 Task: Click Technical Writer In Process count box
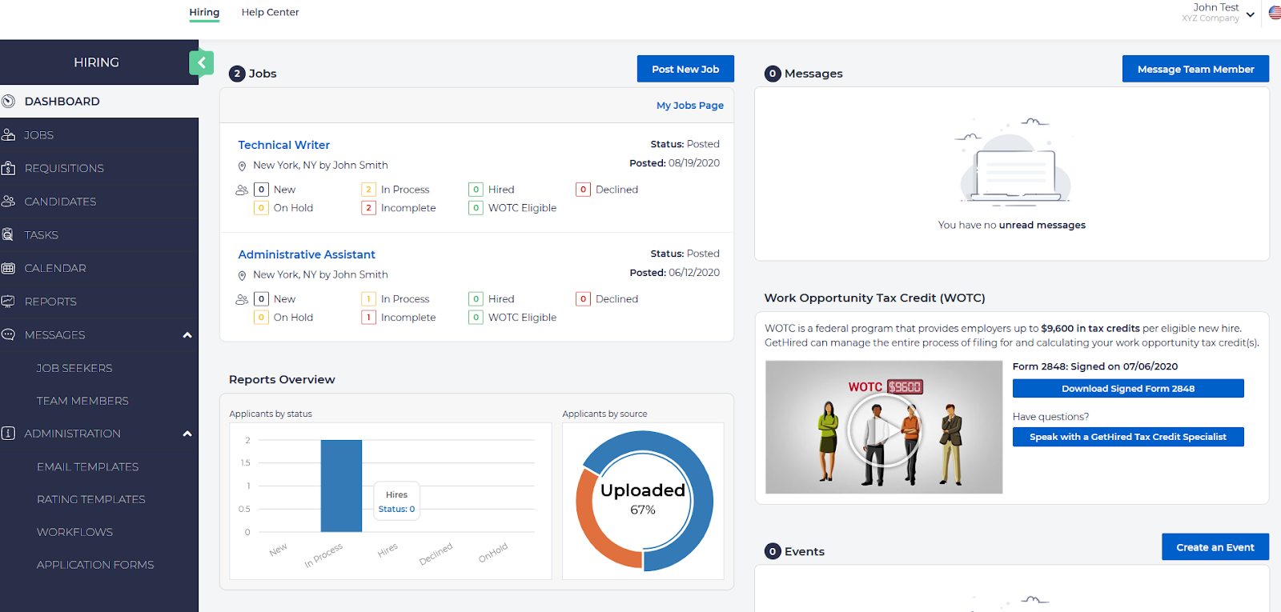click(368, 190)
